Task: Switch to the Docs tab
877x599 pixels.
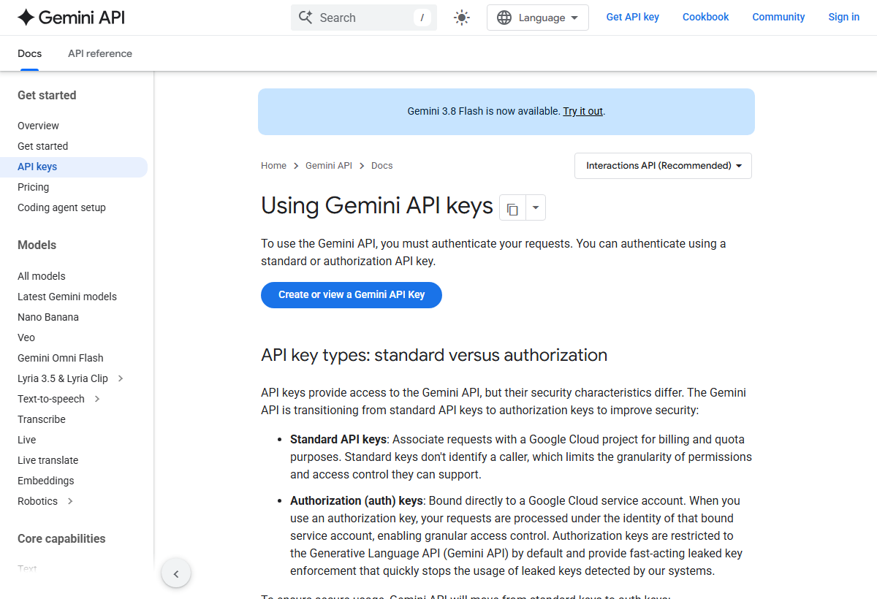Action: click(29, 53)
